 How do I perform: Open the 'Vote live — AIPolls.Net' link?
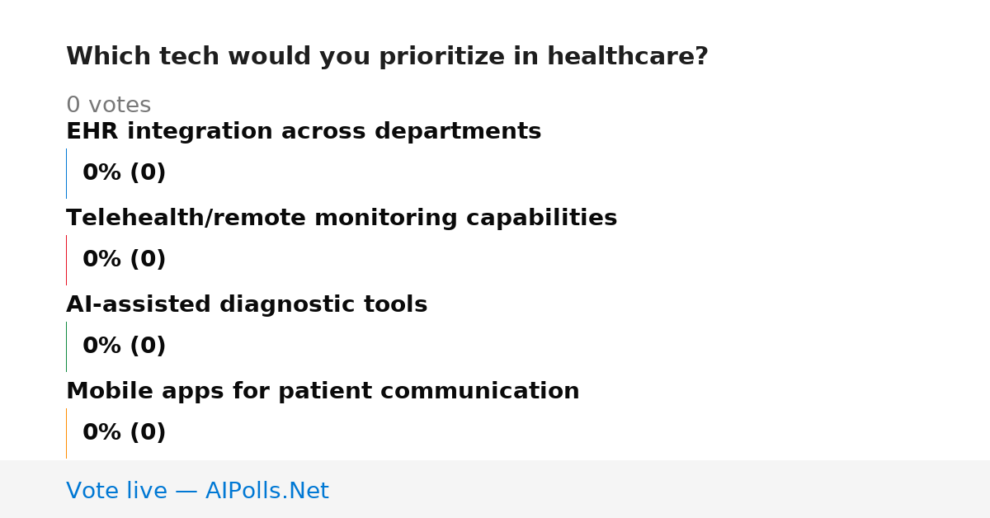click(x=197, y=492)
